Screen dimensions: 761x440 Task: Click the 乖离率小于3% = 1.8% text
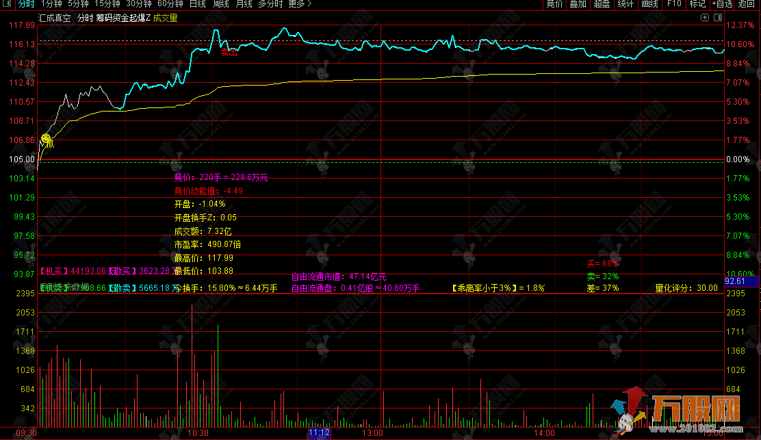click(x=498, y=288)
